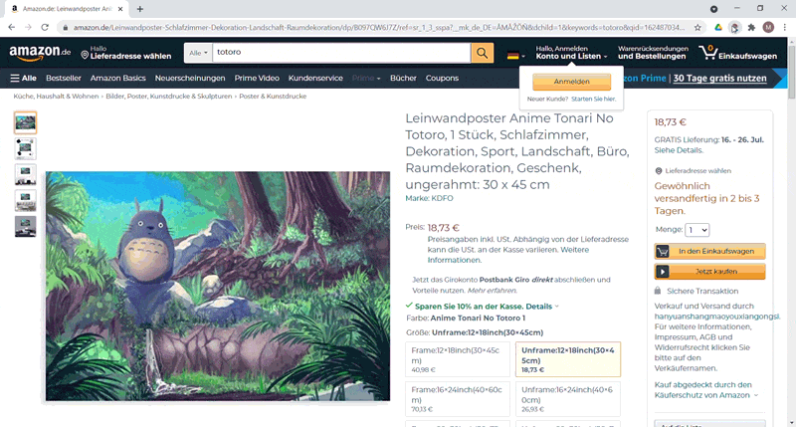796x427 pixels.
Task: Open Marke: KDFO brand link
Action: click(429, 198)
